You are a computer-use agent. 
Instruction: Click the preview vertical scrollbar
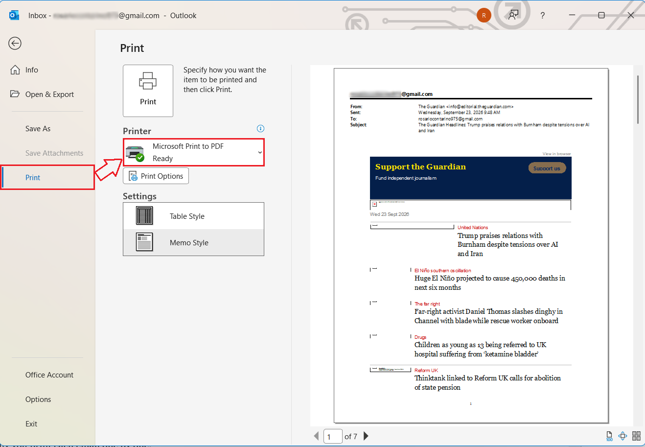tap(638, 99)
